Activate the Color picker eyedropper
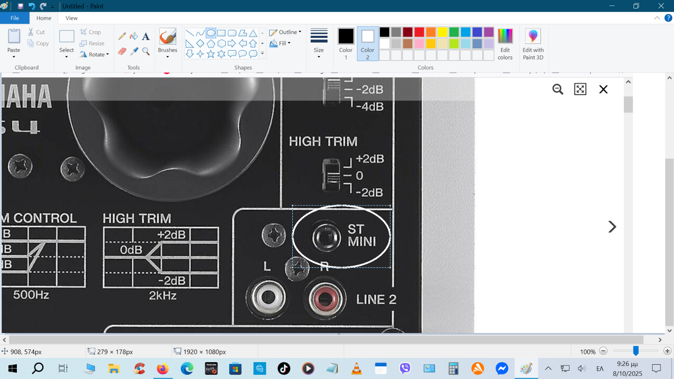674x379 pixels. pos(134,51)
